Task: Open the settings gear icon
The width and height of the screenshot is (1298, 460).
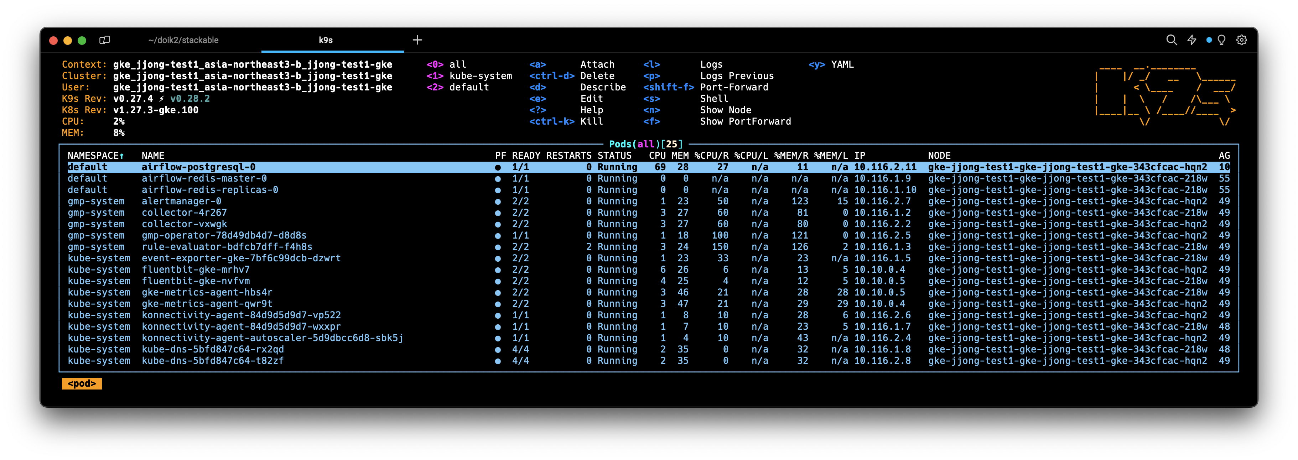Action: 1242,40
